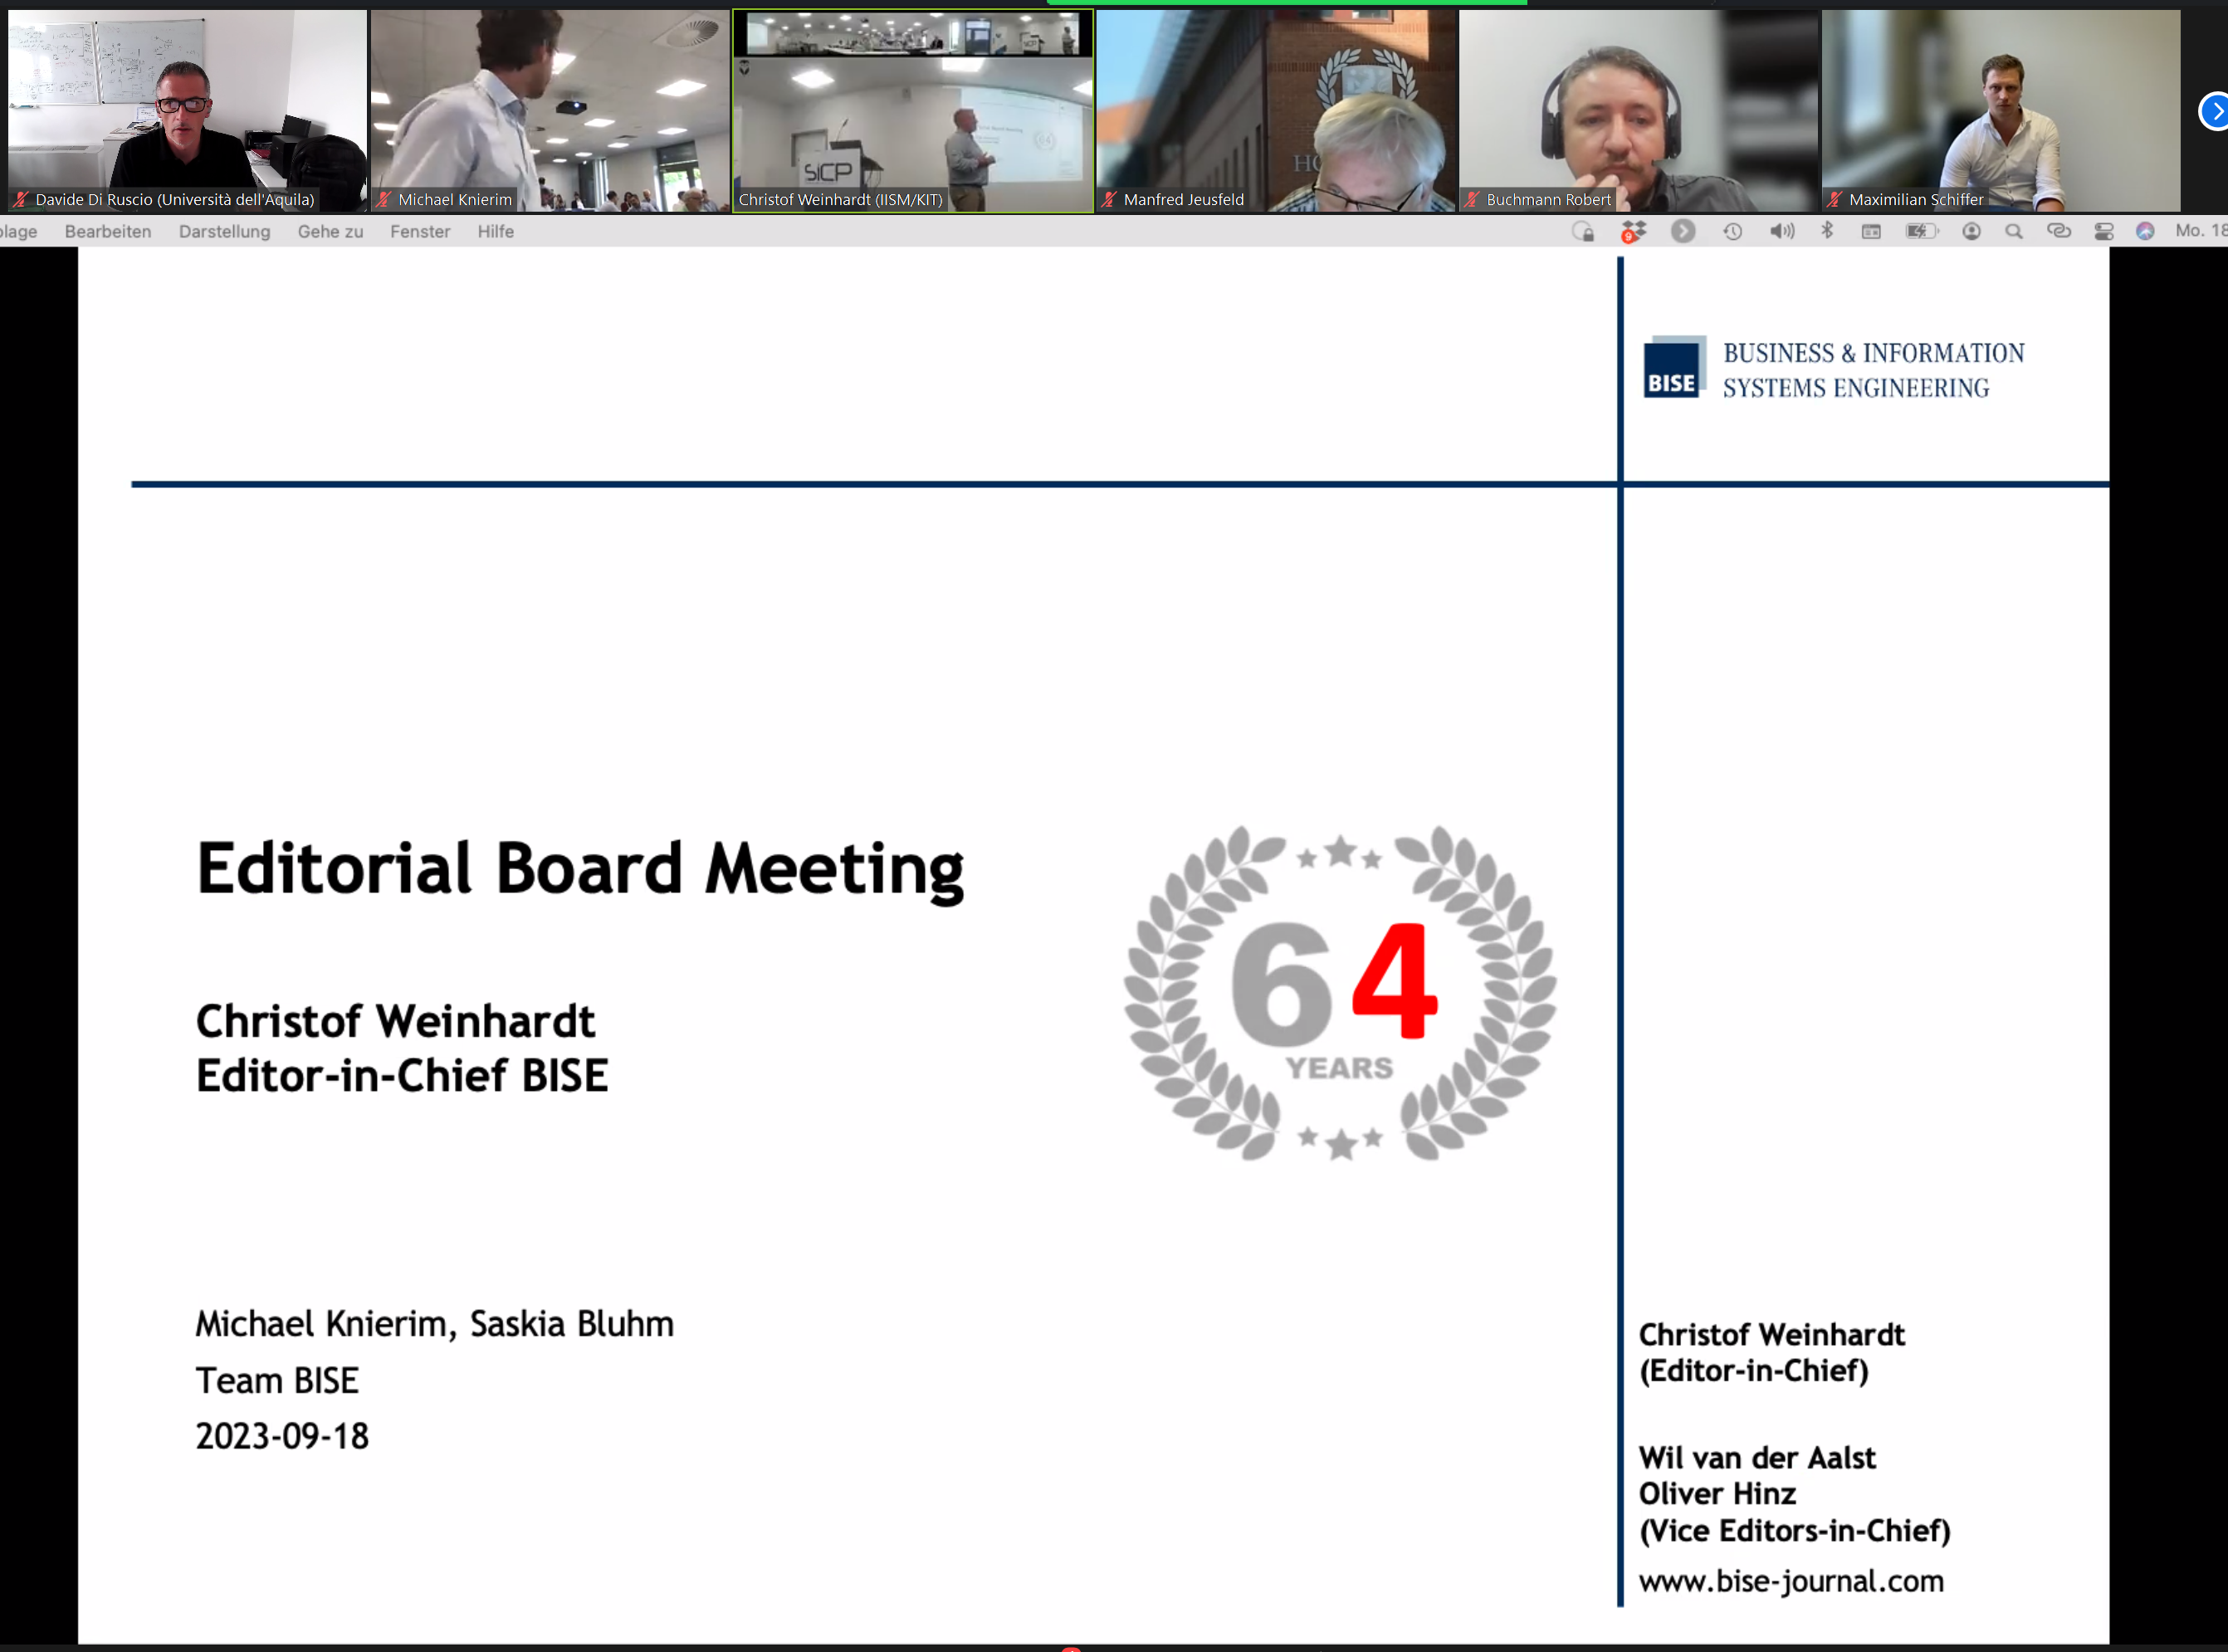Select Buchmann Robert video thumbnail
The width and height of the screenshot is (2228, 1652).
1638,110
